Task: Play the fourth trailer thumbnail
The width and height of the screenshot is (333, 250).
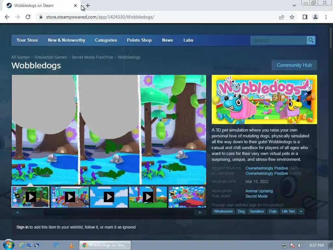Action: click(x=148, y=197)
